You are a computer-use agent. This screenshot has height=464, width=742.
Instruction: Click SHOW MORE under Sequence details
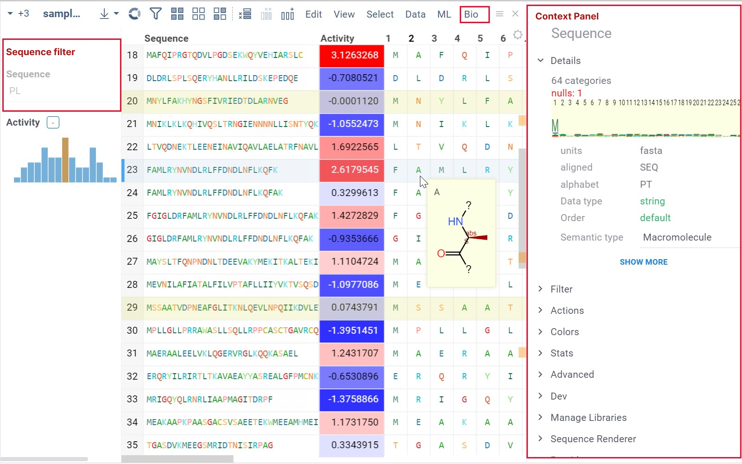[643, 262]
